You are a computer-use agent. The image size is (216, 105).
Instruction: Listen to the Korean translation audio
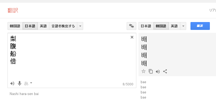pos(158,72)
